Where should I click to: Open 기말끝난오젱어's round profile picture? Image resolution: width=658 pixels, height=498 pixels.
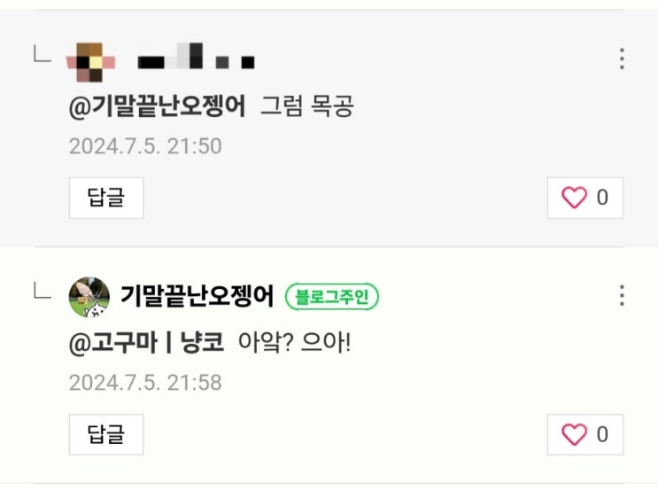coord(89,297)
